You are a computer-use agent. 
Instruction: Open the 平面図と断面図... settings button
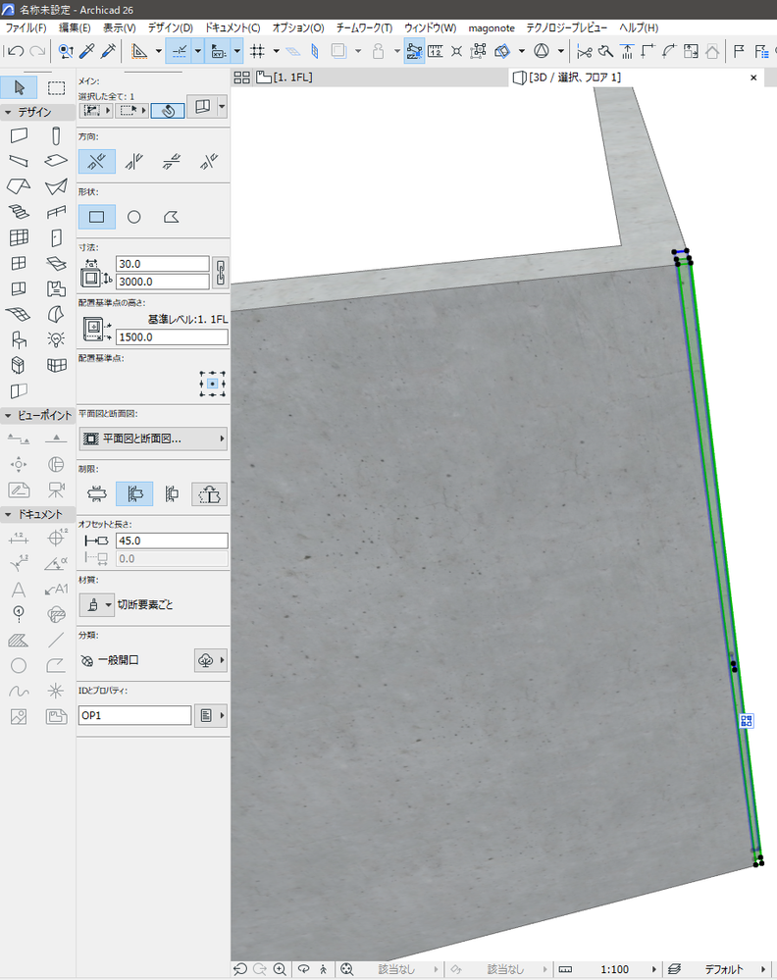pyautogui.click(x=152, y=438)
